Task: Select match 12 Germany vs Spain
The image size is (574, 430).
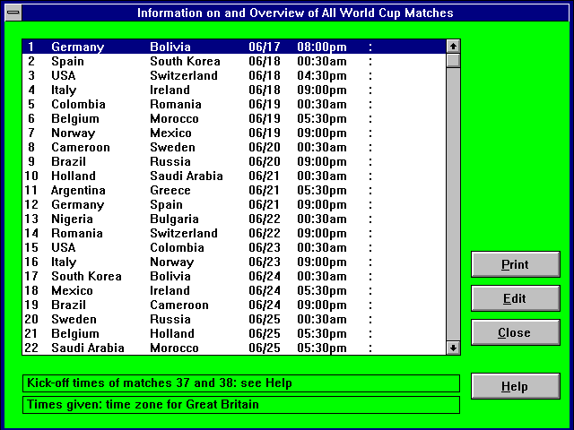Action: [x=234, y=204]
